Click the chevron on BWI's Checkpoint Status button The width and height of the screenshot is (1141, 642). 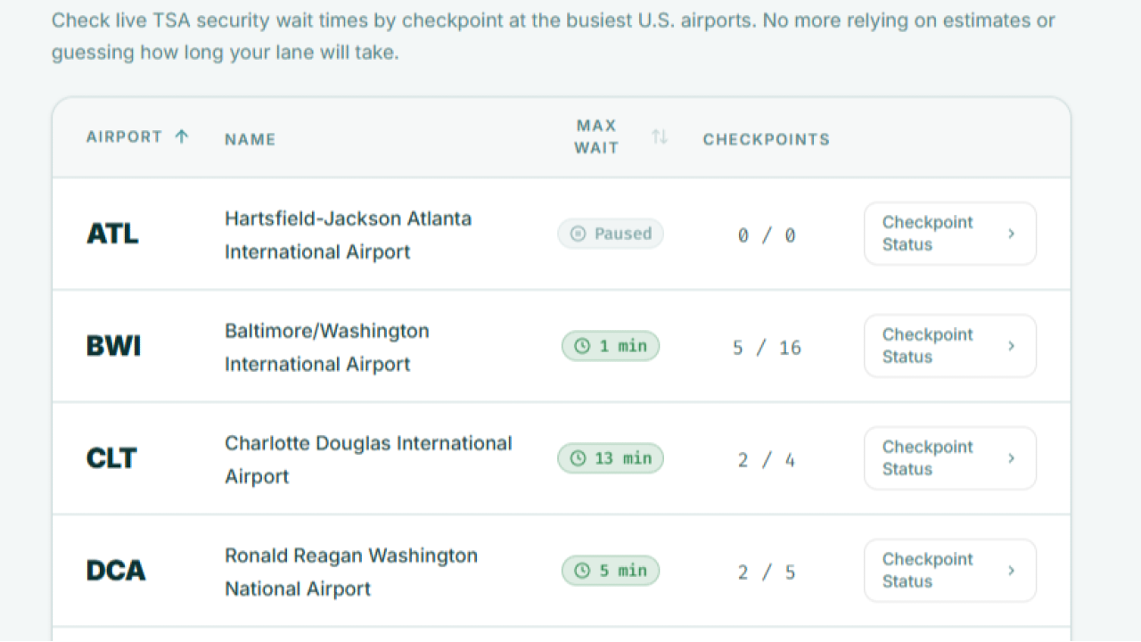tap(1011, 346)
